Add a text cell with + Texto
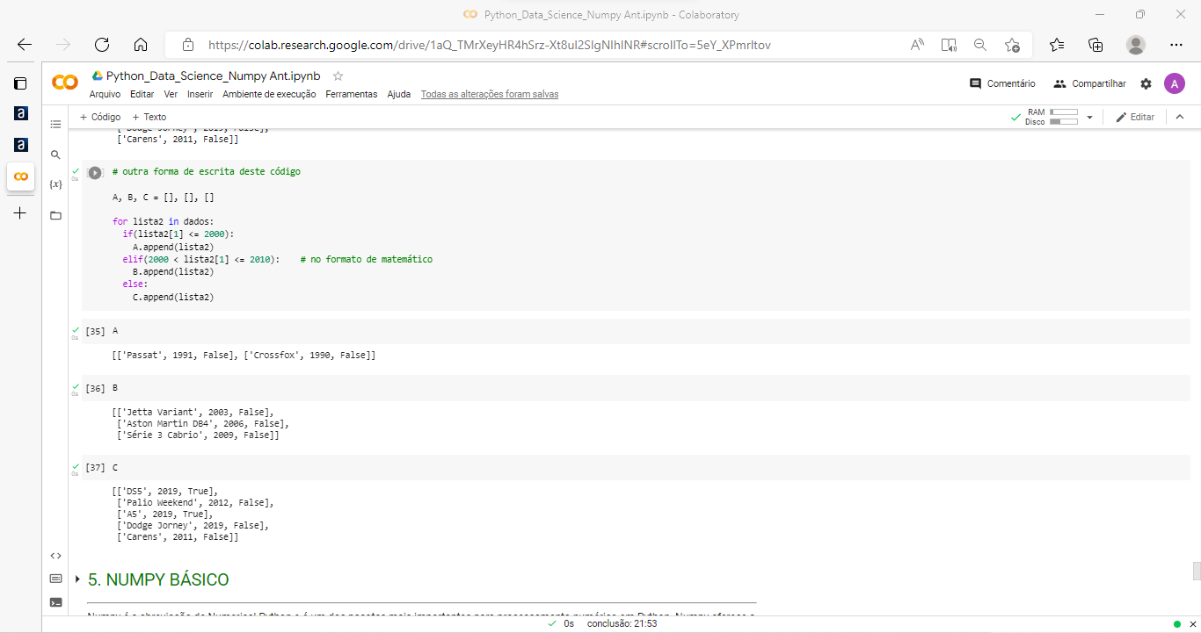This screenshot has height=633, width=1201. pos(149,117)
